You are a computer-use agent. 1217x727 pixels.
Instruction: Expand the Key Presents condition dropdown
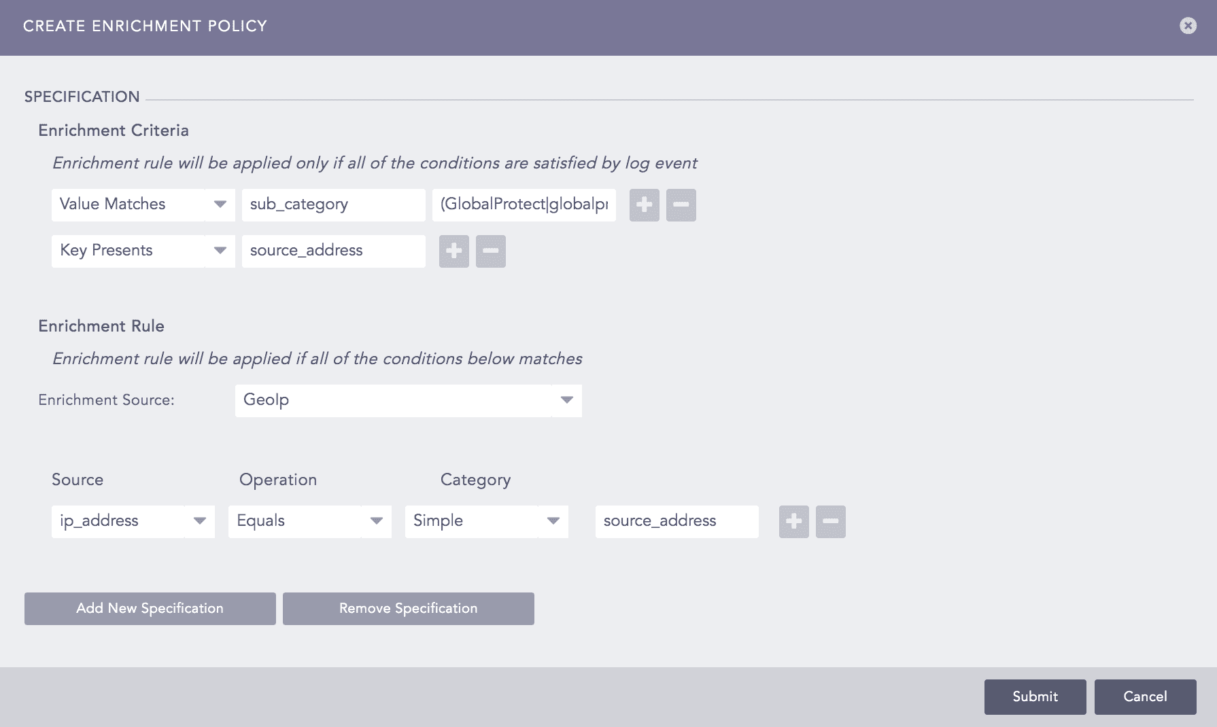pyautogui.click(x=220, y=251)
